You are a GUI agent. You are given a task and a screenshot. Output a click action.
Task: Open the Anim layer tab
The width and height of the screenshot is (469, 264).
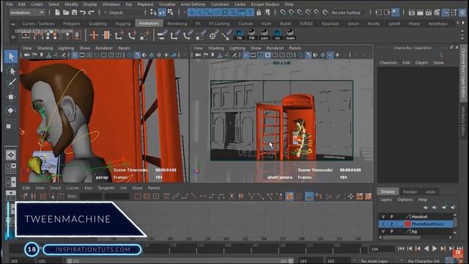tap(430, 192)
